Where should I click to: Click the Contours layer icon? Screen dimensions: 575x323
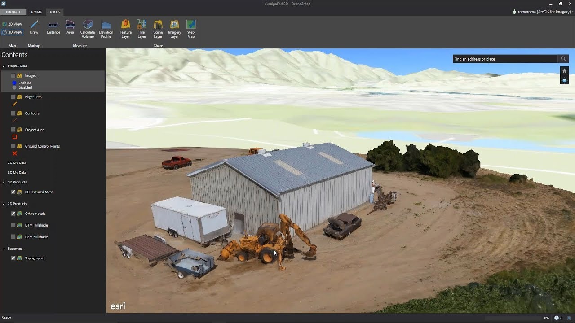coord(19,113)
